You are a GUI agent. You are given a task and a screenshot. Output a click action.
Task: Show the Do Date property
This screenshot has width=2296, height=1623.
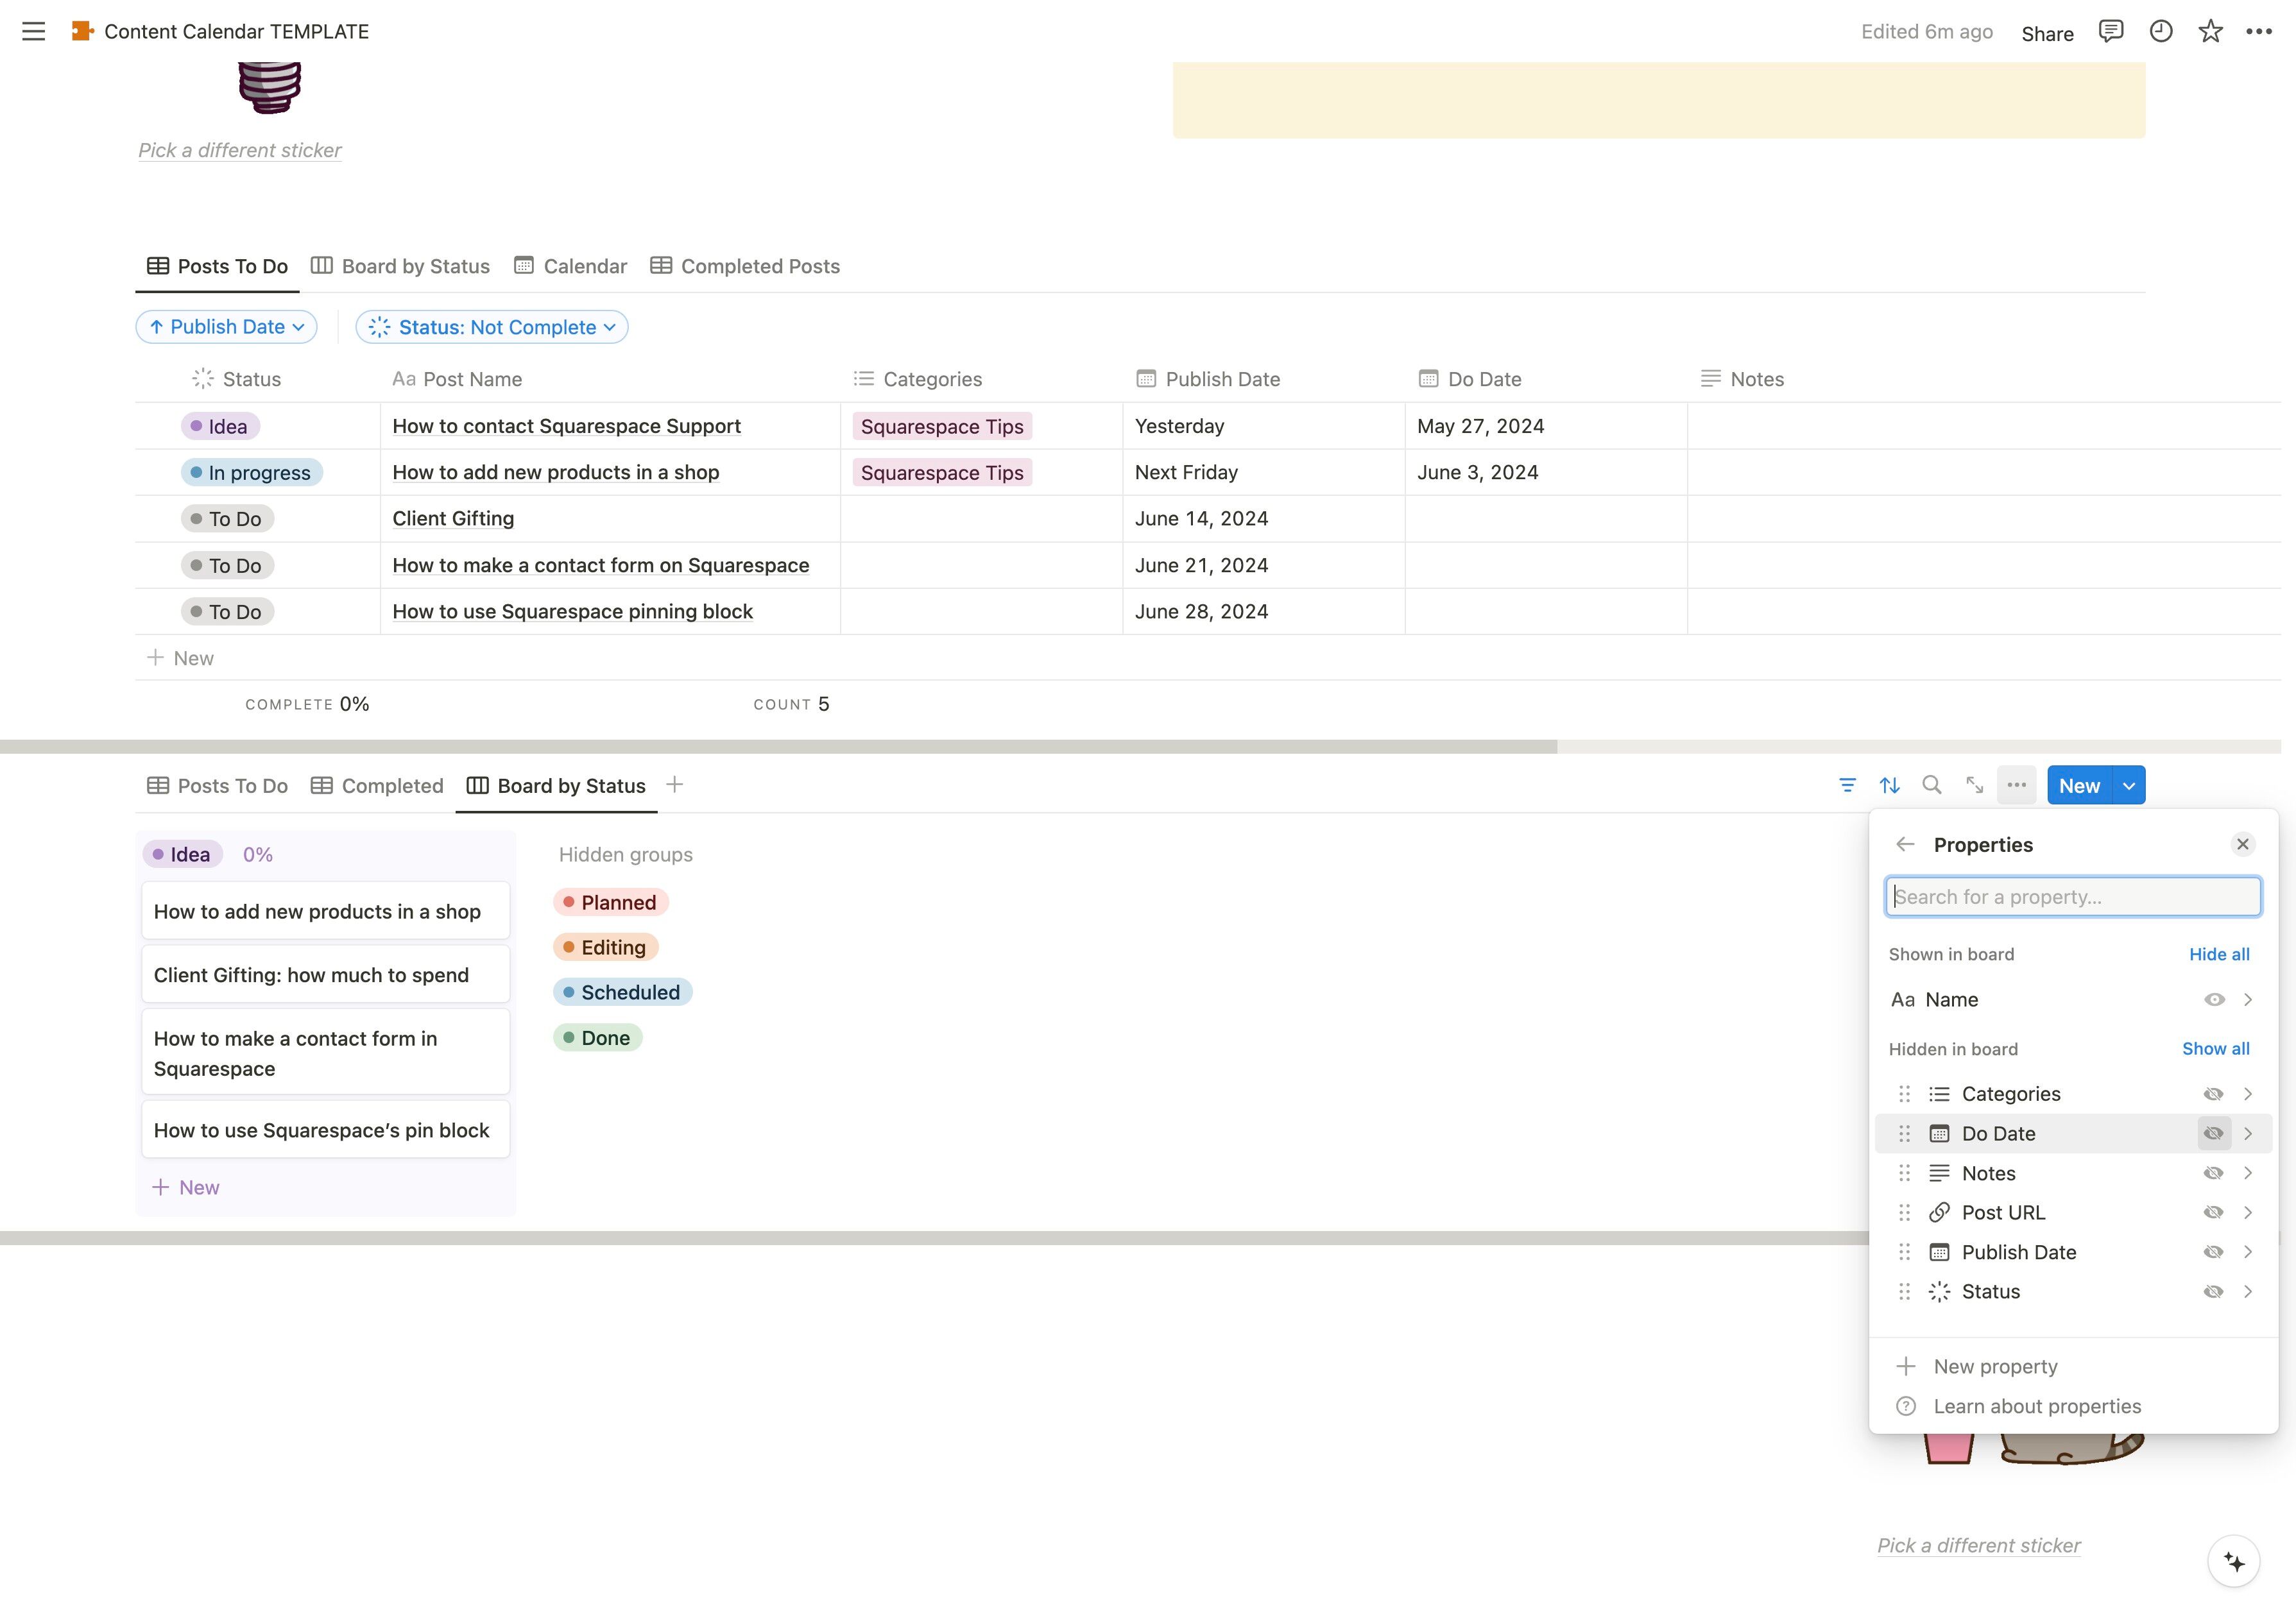coord(2213,1133)
